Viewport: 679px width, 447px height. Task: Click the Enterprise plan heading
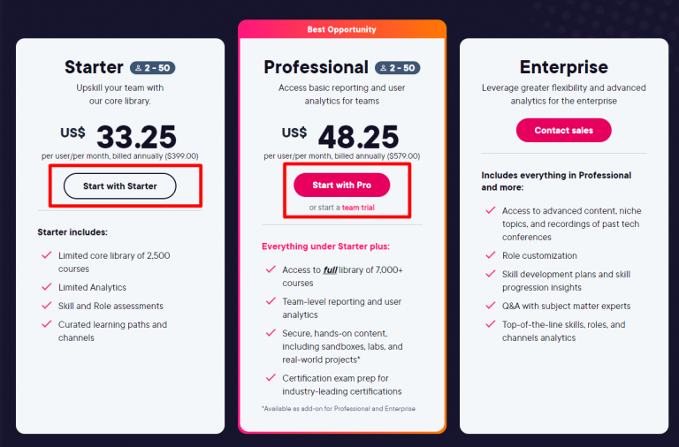pyautogui.click(x=563, y=67)
